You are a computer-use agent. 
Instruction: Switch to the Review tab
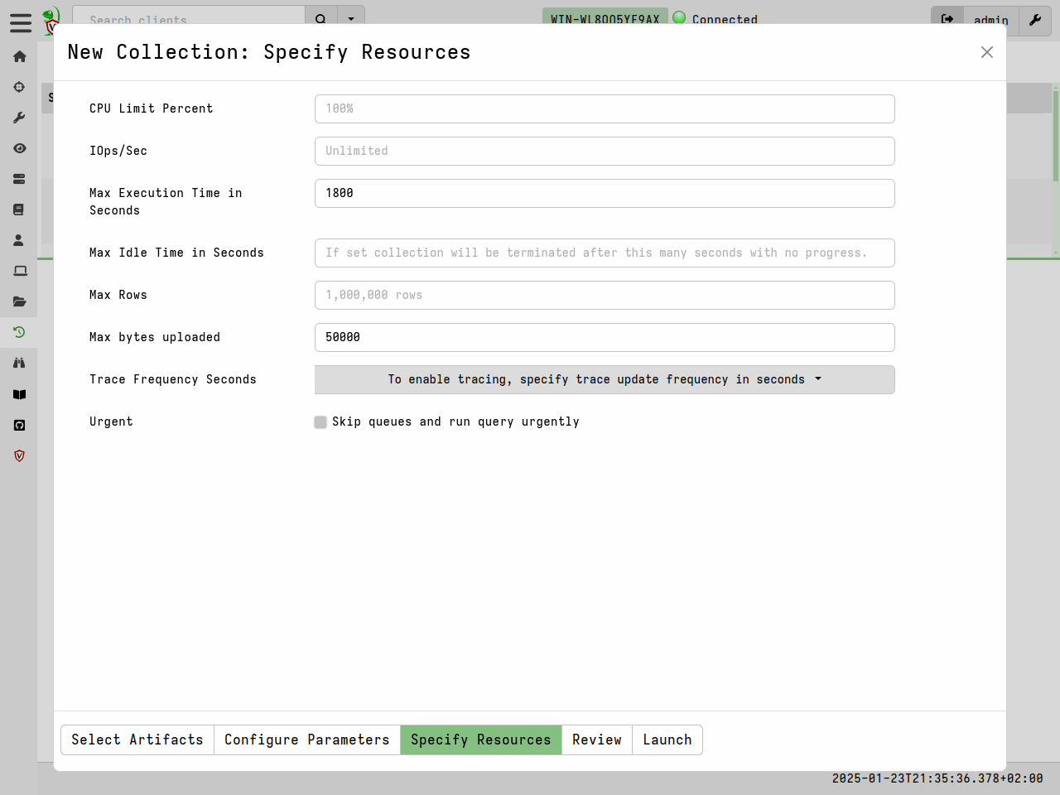tap(596, 740)
